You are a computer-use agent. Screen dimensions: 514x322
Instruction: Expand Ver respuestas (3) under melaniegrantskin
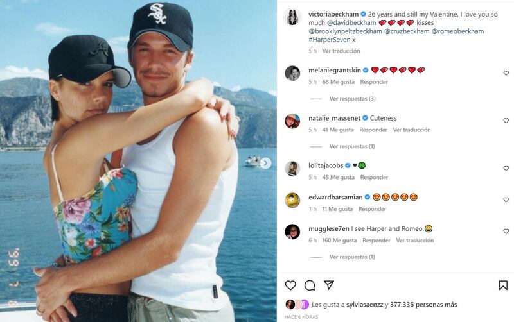pyautogui.click(x=352, y=99)
